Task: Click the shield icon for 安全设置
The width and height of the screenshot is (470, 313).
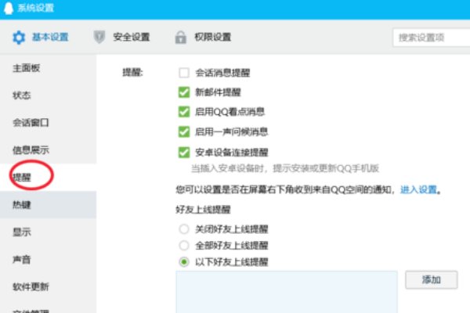Action: (99, 37)
